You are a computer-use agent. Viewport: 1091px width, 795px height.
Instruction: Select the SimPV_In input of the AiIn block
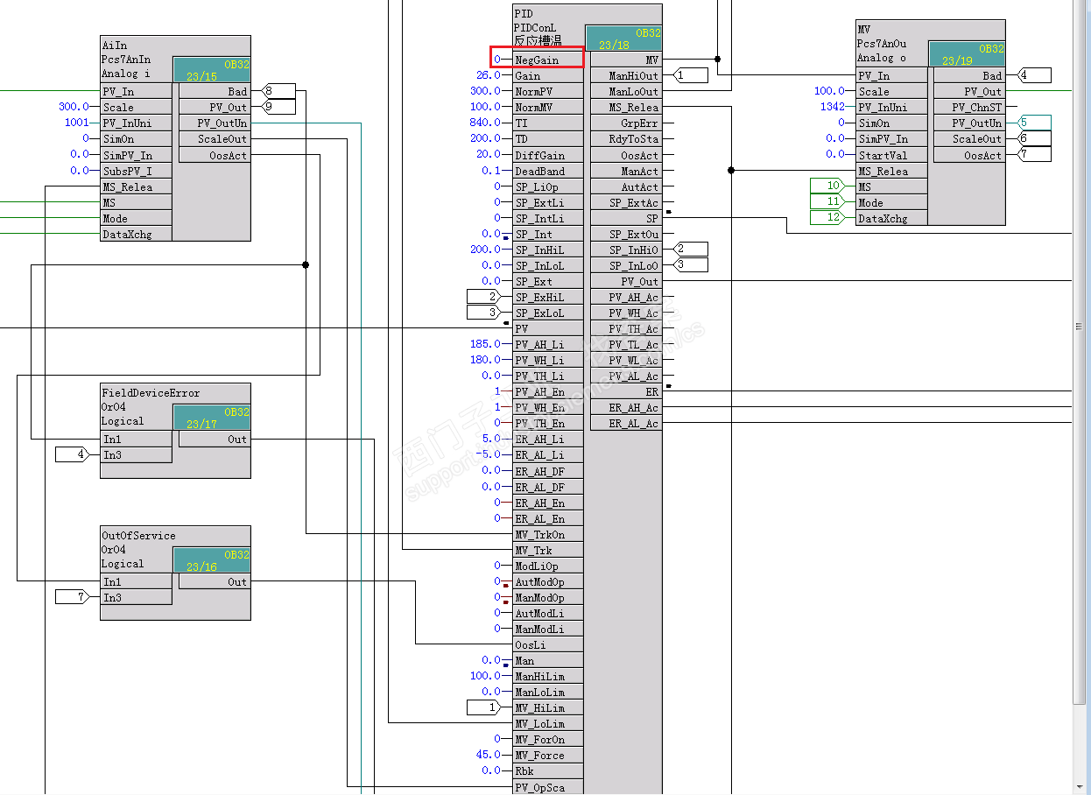(x=136, y=155)
